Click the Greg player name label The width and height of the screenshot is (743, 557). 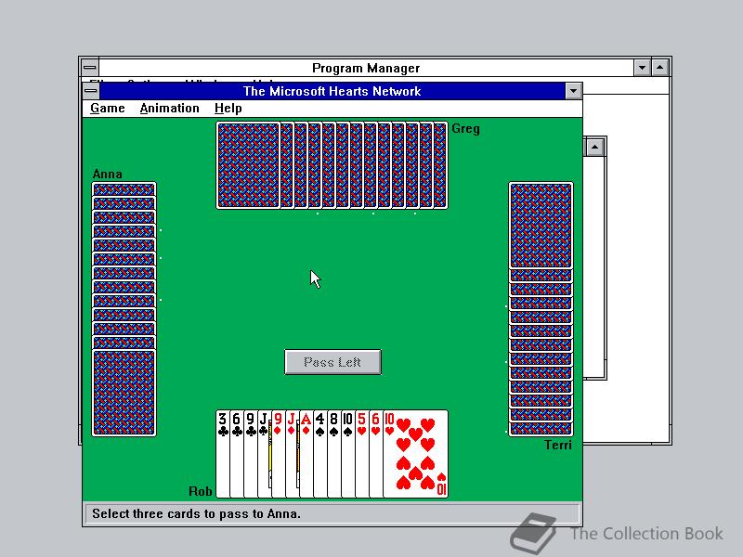coord(465,129)
